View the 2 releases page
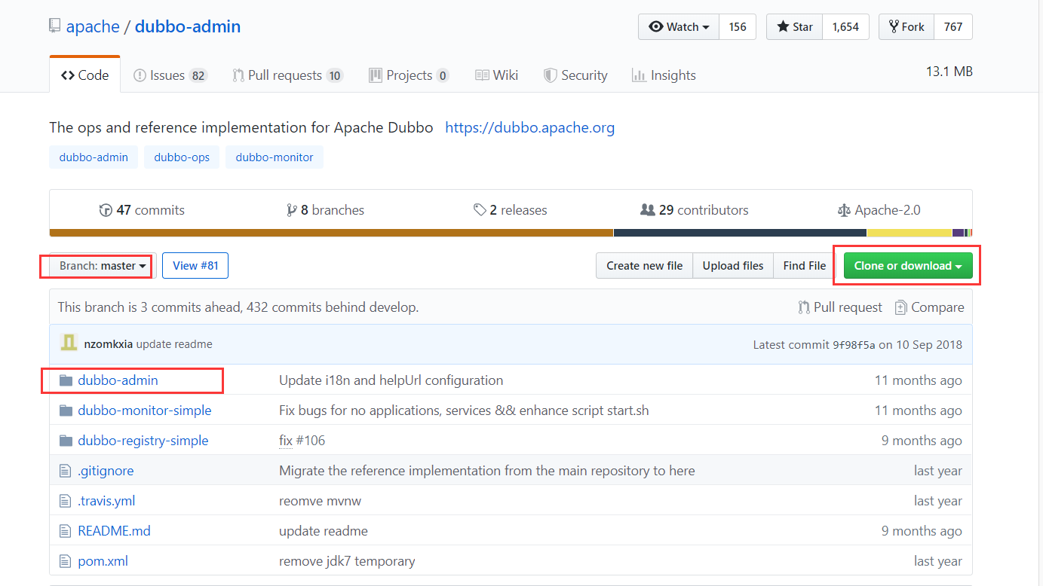The image size is (1043, 586). click(511, 210)
